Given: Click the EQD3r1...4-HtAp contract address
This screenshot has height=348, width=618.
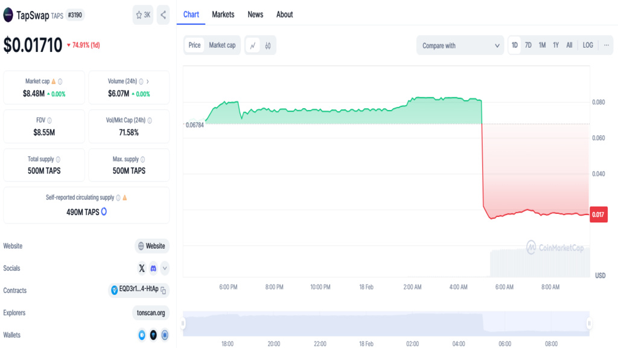Looking at the screenshot, I should click(139, 289).
